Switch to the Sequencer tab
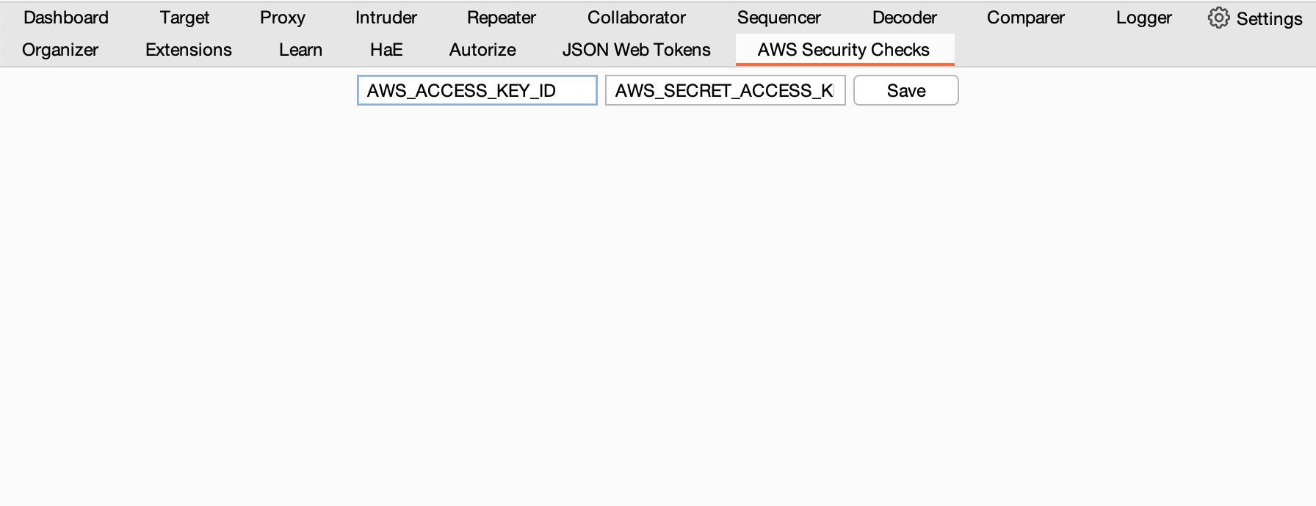 tap(779, 17)
